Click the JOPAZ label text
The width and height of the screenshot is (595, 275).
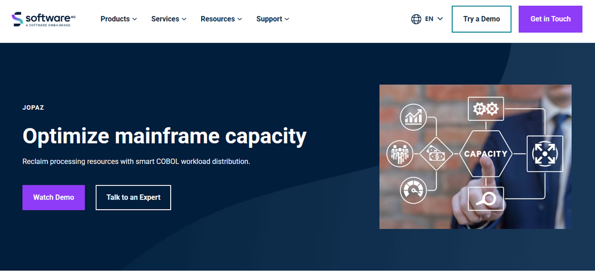[33, 108]
